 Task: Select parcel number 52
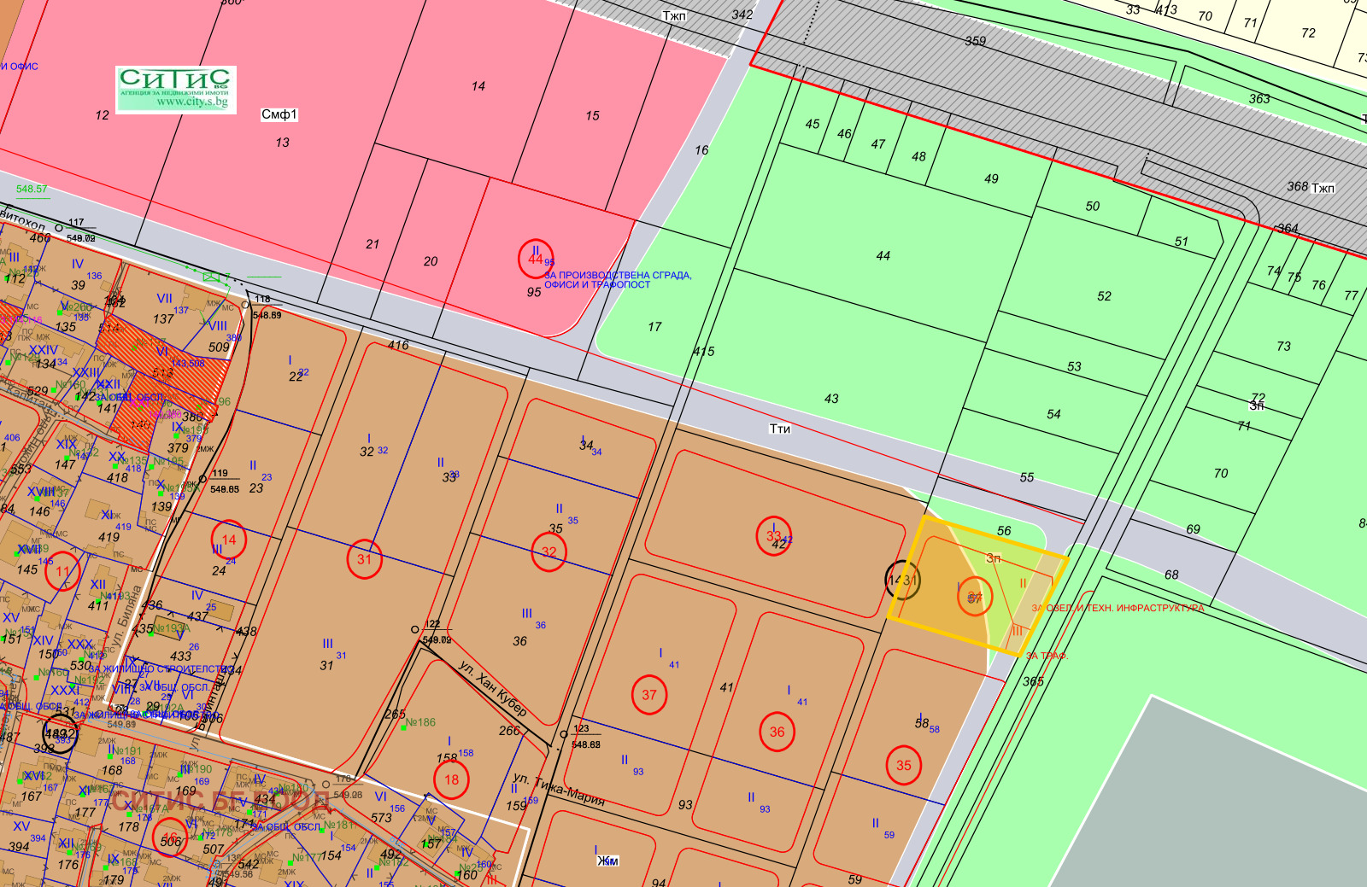coord(1105,296)
